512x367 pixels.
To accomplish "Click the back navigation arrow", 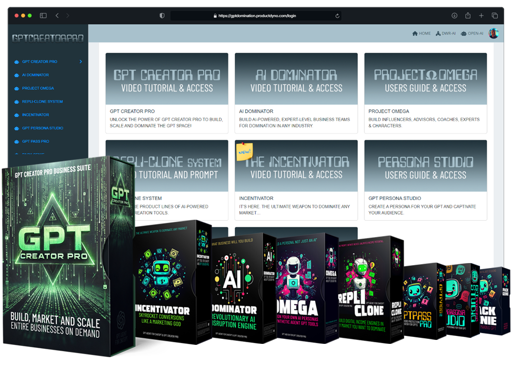I will coord(57,15).
